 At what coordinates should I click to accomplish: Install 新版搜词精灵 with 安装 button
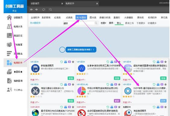71,78
